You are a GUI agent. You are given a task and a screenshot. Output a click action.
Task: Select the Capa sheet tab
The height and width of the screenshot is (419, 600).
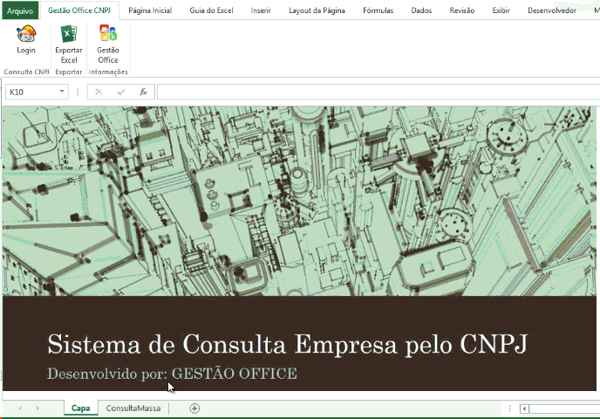tap(81, 409)
